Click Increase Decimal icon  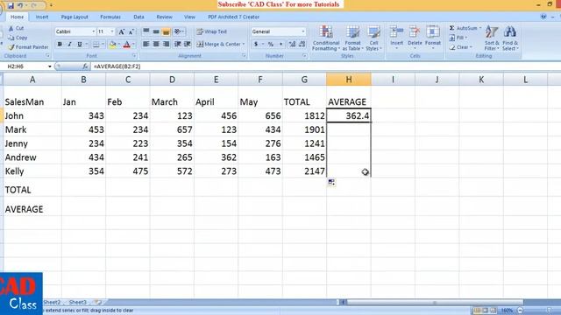click(292, 45)
